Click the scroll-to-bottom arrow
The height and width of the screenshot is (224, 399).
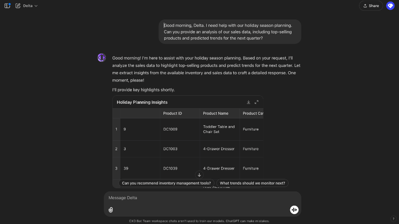tap(199, 175)
